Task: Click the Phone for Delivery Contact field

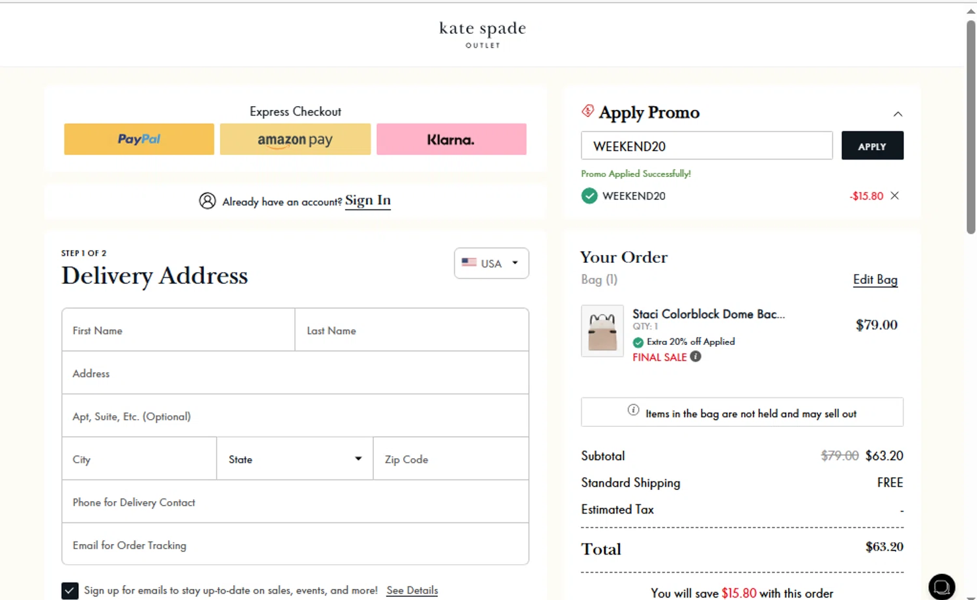Action: point(295,502)
